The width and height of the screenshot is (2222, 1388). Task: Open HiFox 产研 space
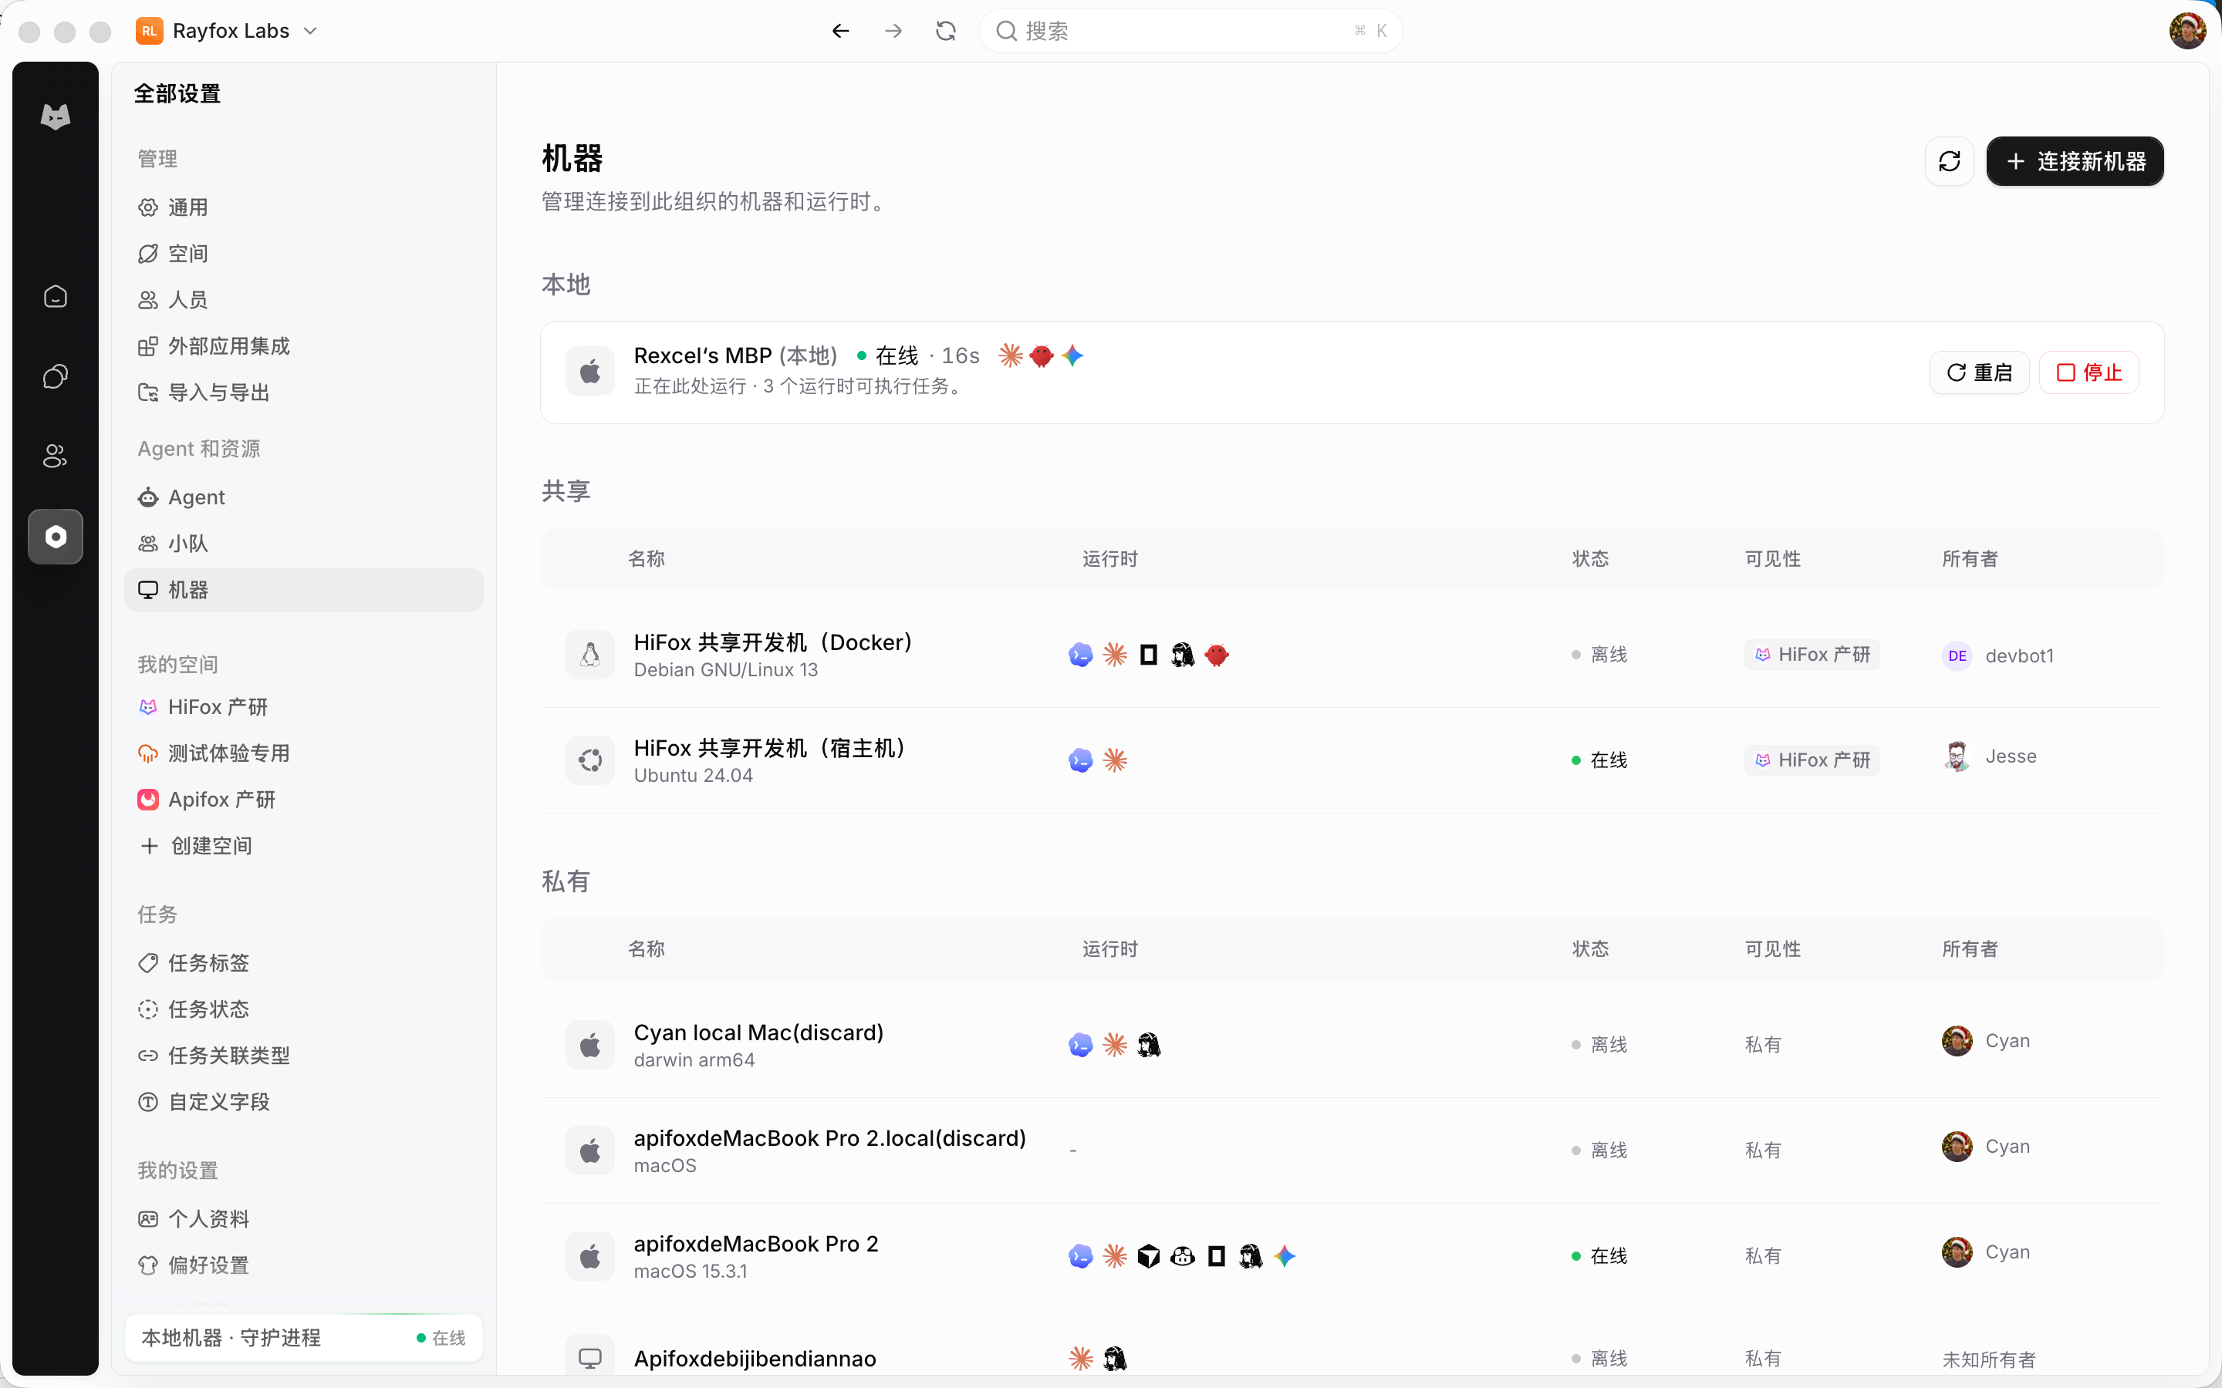point(303,707)
